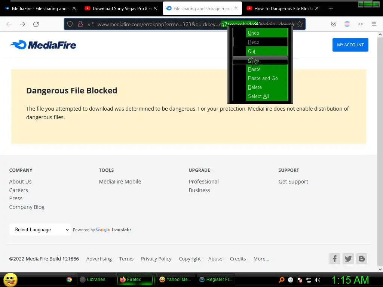The width and height of the screenshot is (383, 287).
Task: Click the MediaFire logo
Action: tap(43, 45)
